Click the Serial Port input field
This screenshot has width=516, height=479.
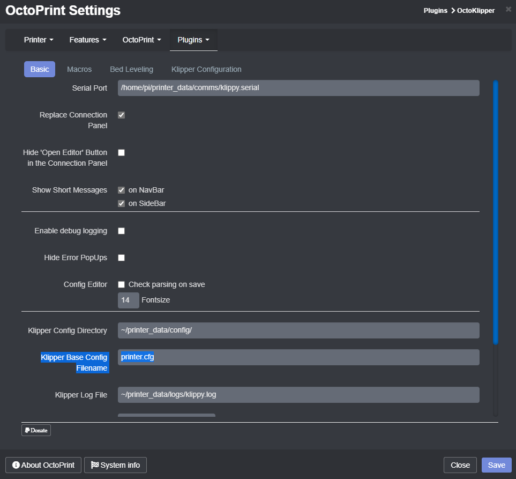pos(298,88)
